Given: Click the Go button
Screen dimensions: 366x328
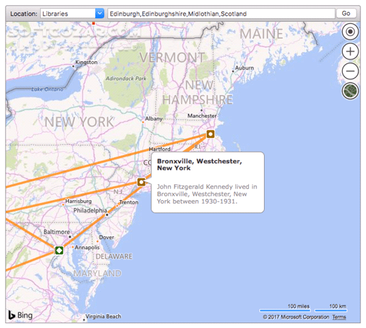Looking at the screenshot, I should (346, 14).
